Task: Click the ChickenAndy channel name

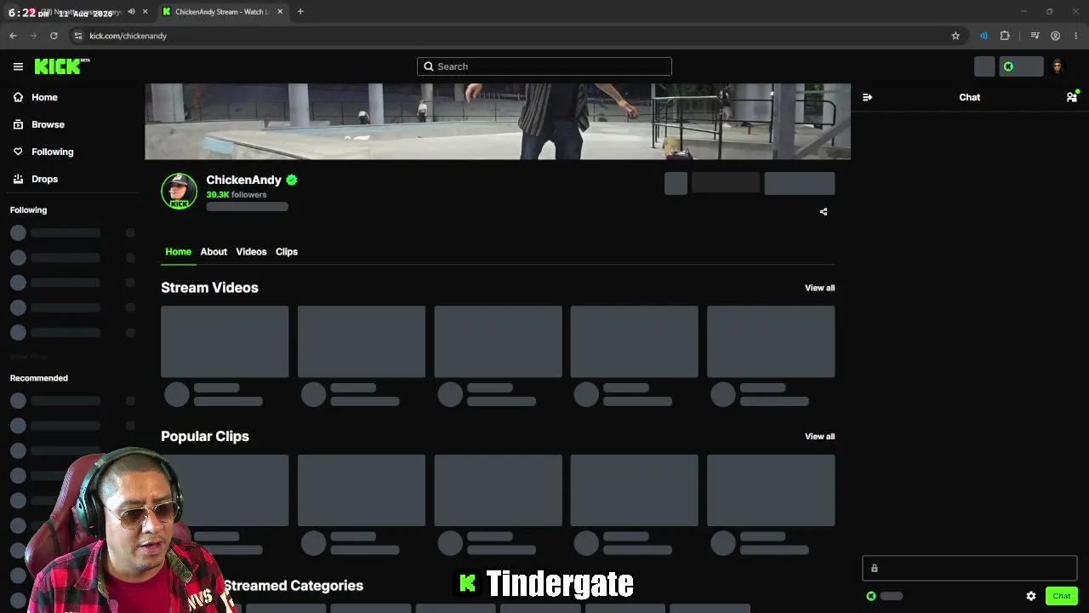Action: pos(243,180)
